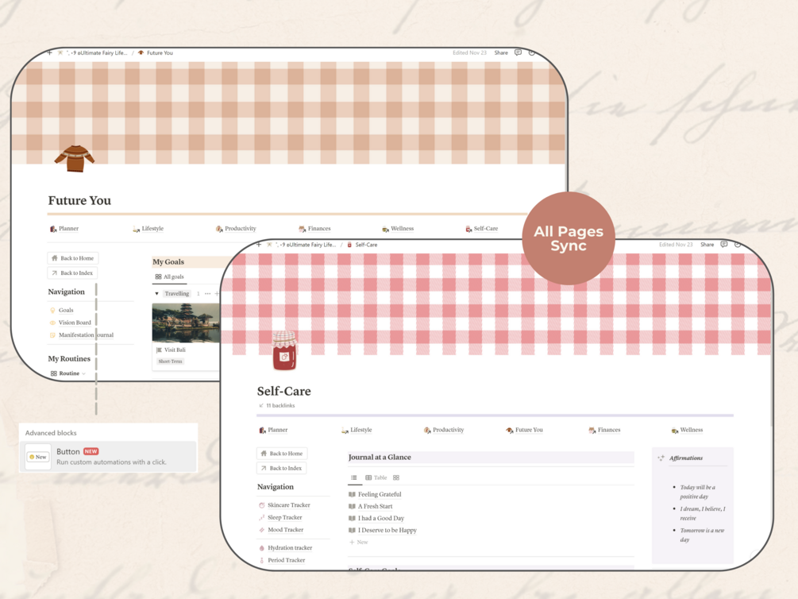Click the jam jar page icon

(284, 350)
